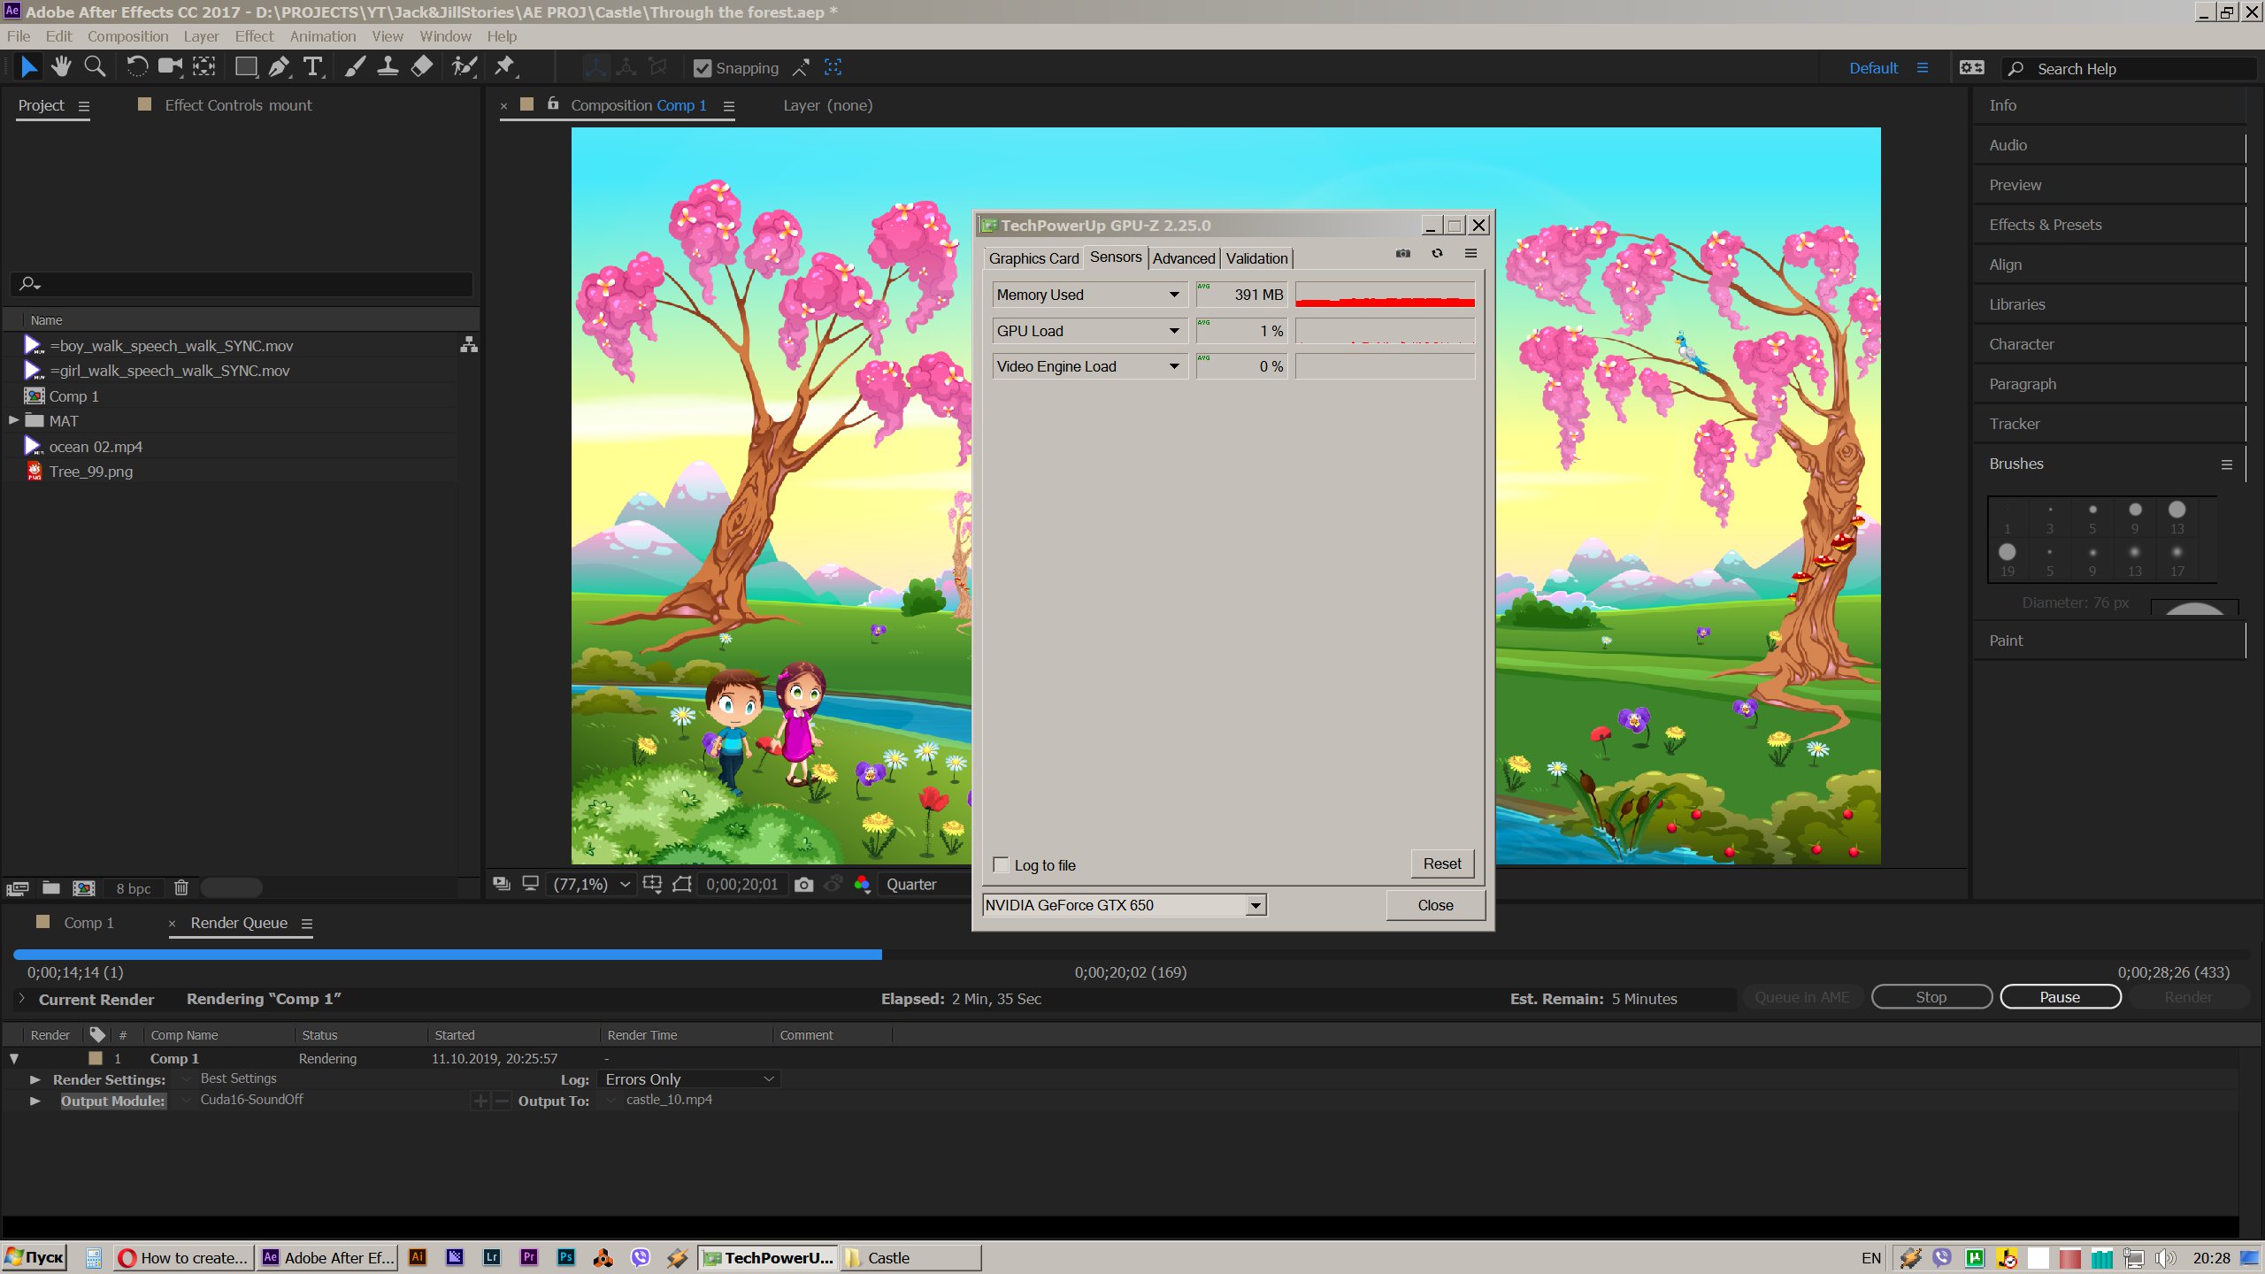Click the GPU-Z Reset button
The height and width of the screenshot is (1274, 2265).
tap(1442, 863)
